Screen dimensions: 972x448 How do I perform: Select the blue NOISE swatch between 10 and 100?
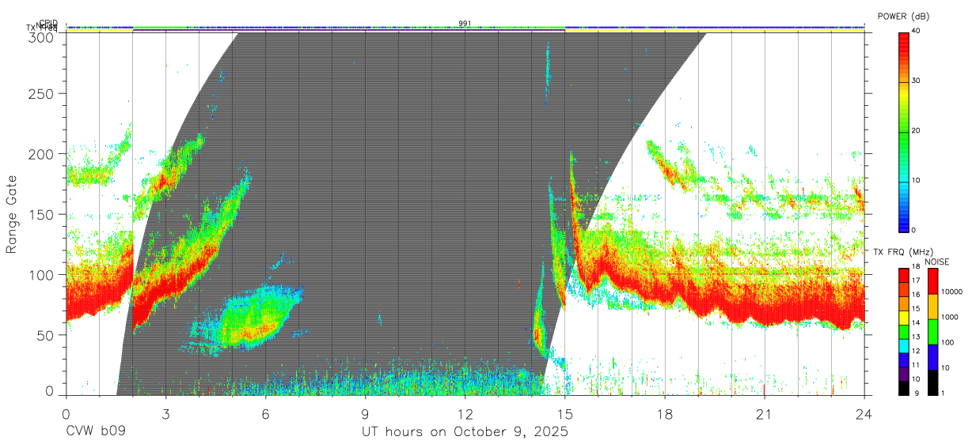932,357
